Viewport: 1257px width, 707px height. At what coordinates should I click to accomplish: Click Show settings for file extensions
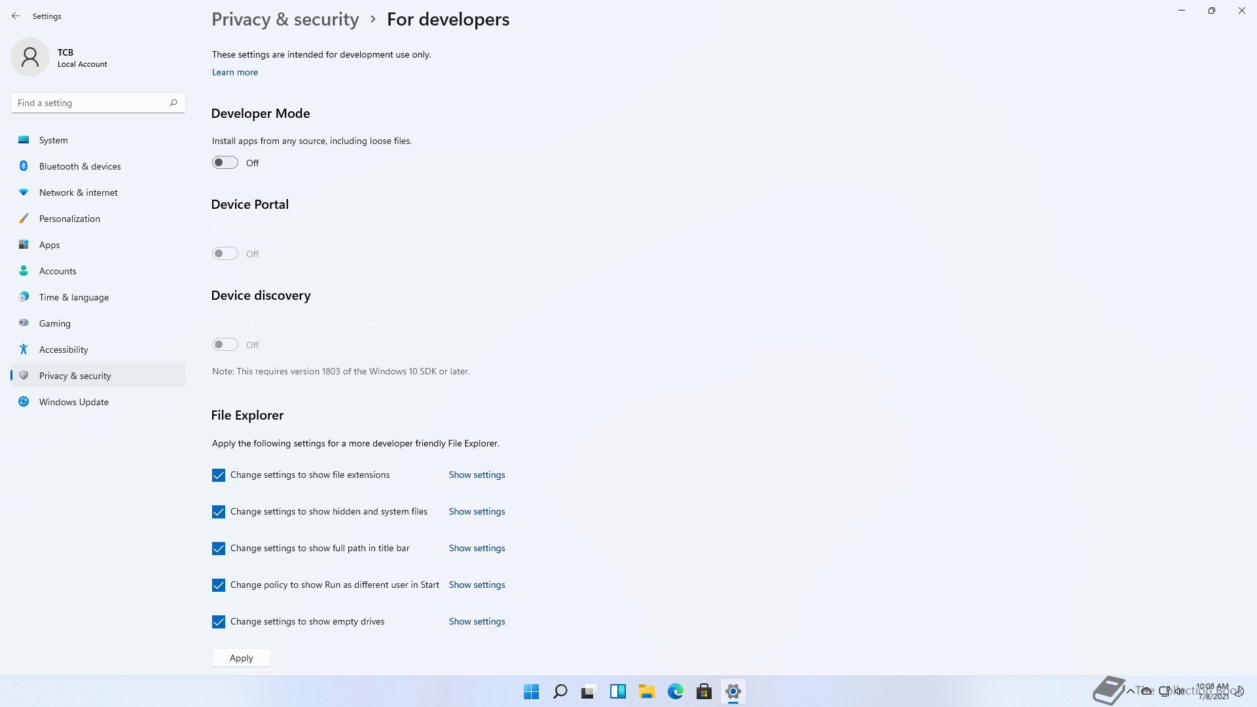pos(477,475)
